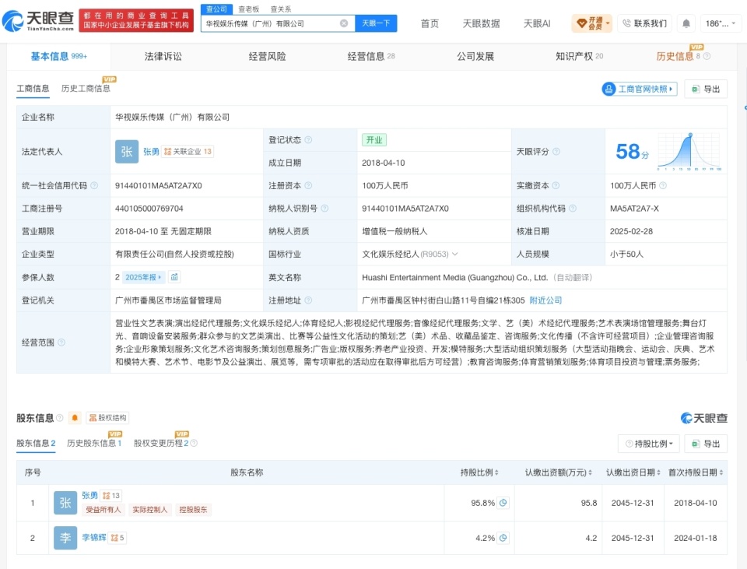Click the help icon beside 实缴资本 label
The height and width of the screenshot is (569, 747).
[556, 185]
